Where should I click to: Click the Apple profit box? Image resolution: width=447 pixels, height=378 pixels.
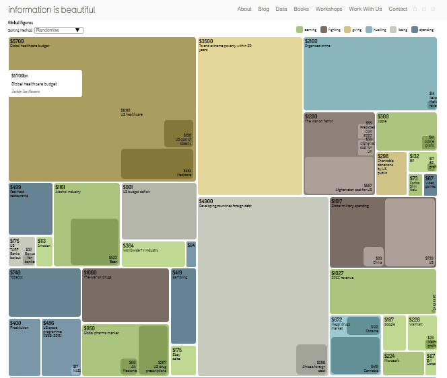[429, 143]
